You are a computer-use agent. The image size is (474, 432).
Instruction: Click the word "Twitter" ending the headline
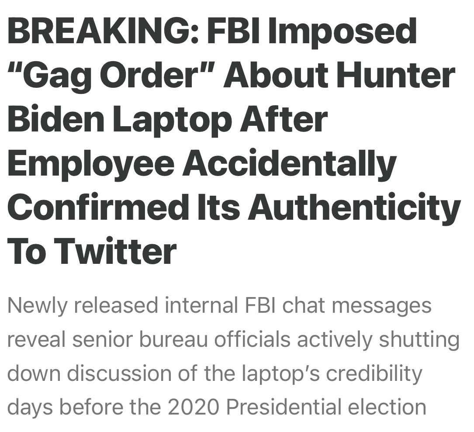pyautogui.click(x=116, y=252)
